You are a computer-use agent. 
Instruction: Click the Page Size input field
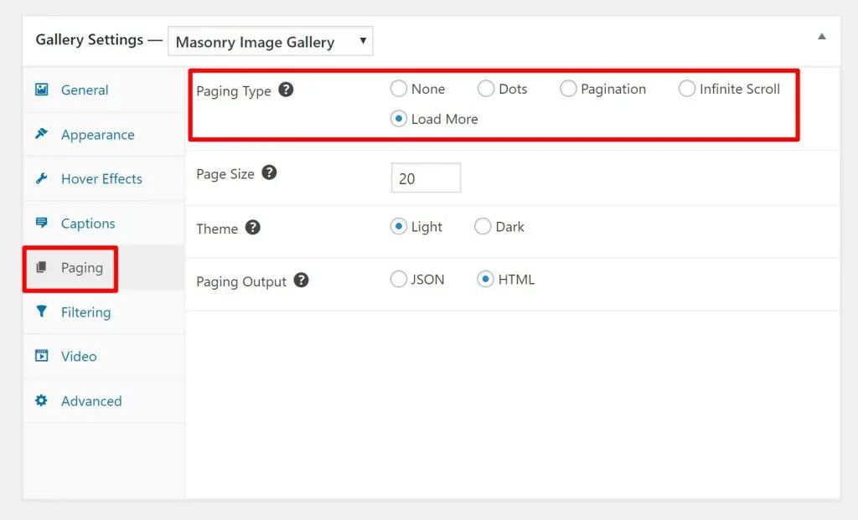426,178
